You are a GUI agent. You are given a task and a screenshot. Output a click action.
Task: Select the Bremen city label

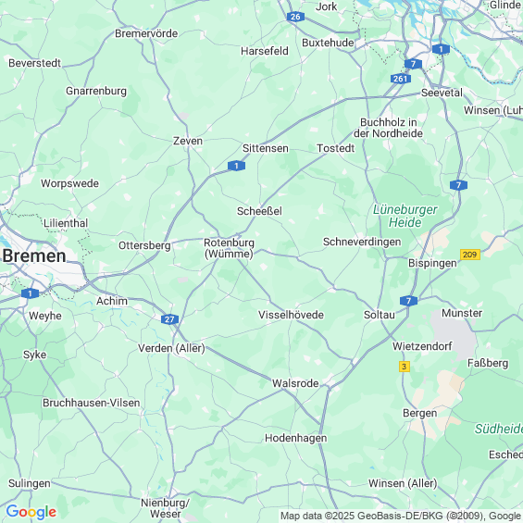[x=34, y=256]
